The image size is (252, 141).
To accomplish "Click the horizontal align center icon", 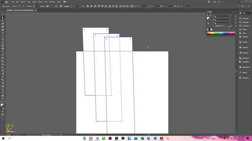I will click(x=91, y=6).
